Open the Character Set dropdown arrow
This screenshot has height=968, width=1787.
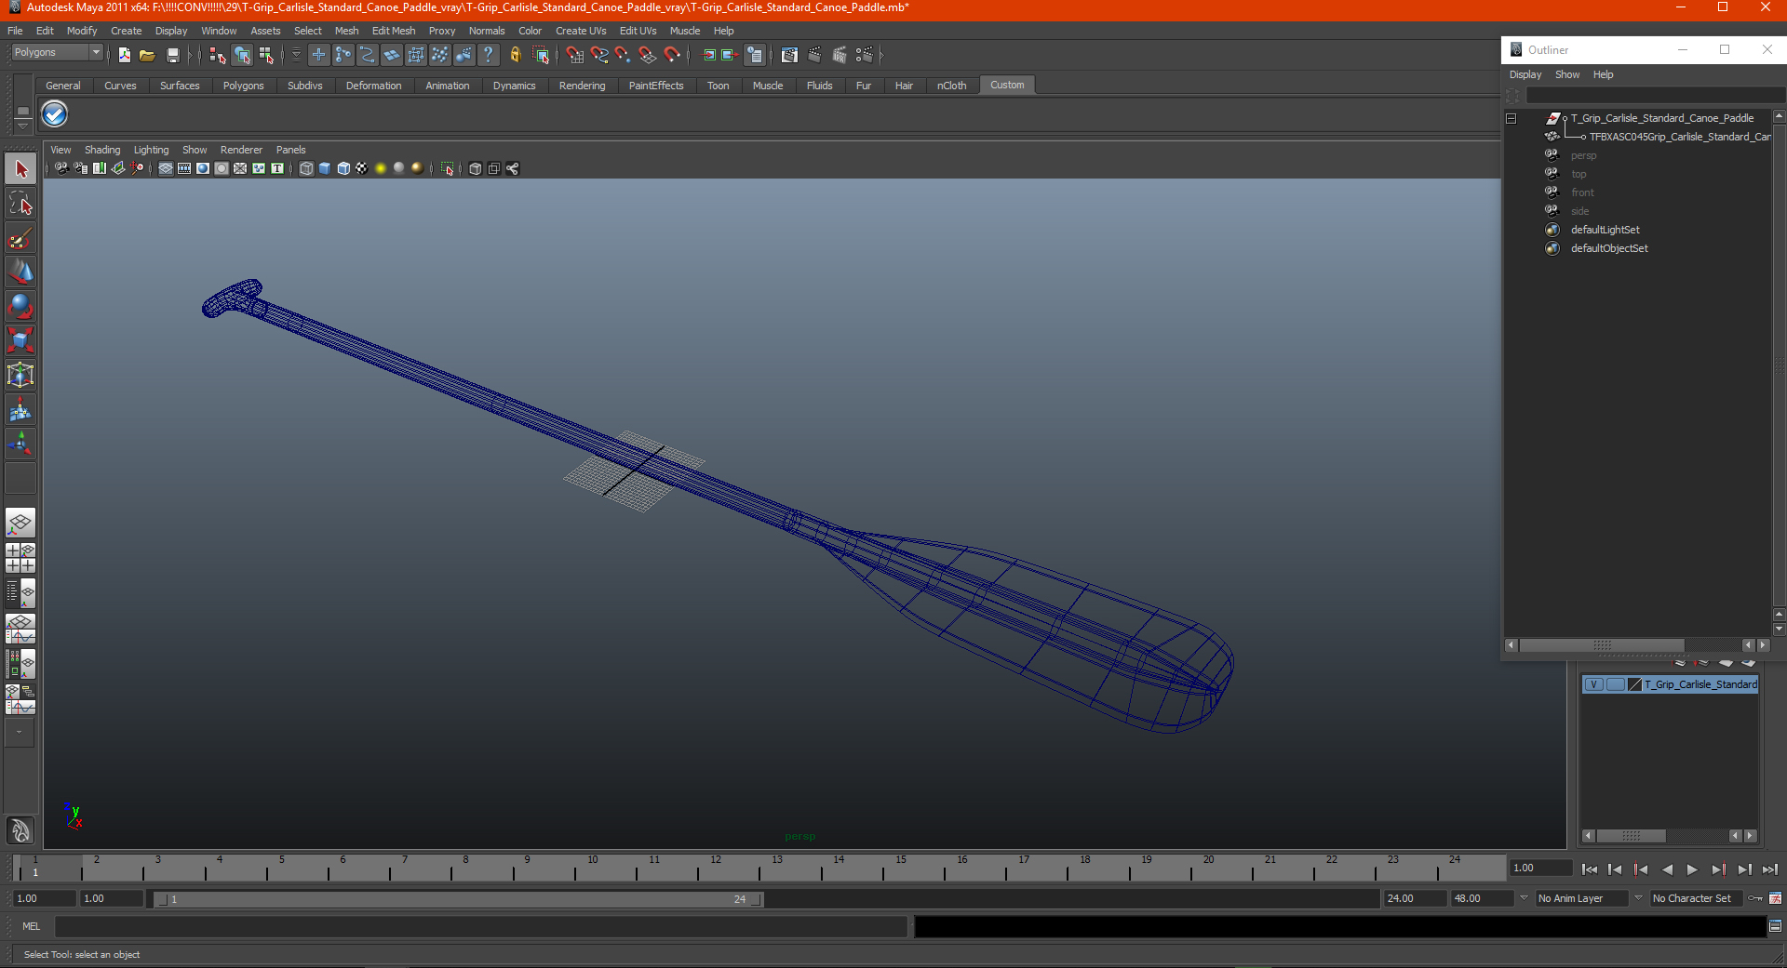coord(1638,898)
